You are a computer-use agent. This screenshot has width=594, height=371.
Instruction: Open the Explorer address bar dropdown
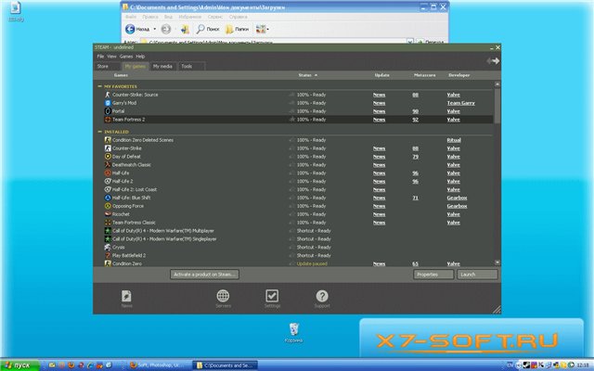coord(410,41)
